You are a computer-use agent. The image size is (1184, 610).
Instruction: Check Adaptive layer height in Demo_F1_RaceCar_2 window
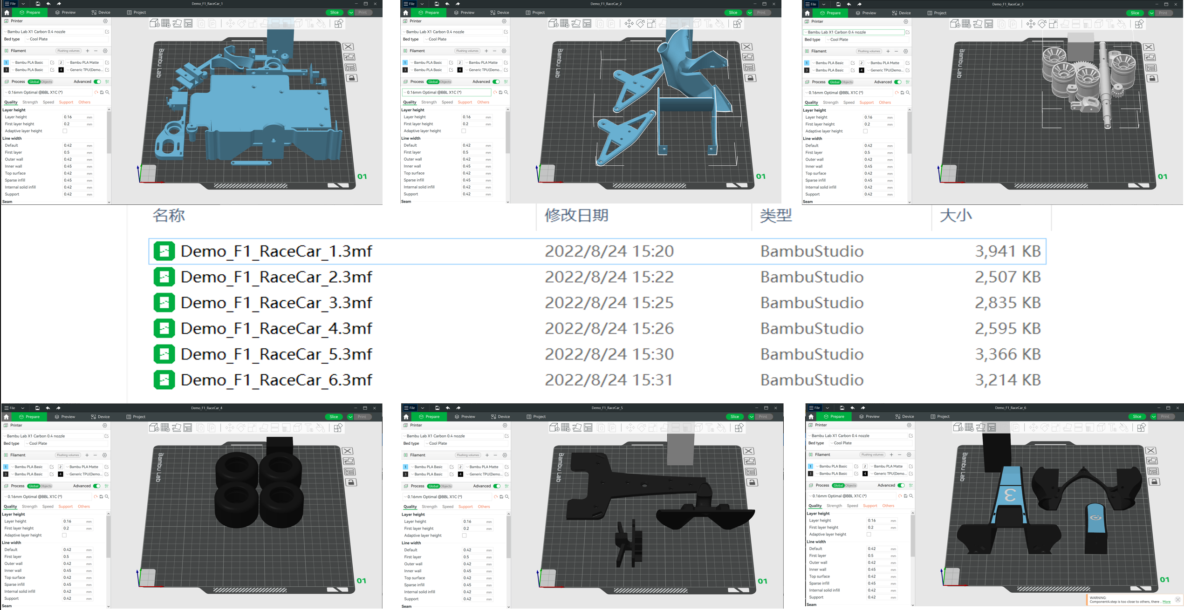click(464, 131)
